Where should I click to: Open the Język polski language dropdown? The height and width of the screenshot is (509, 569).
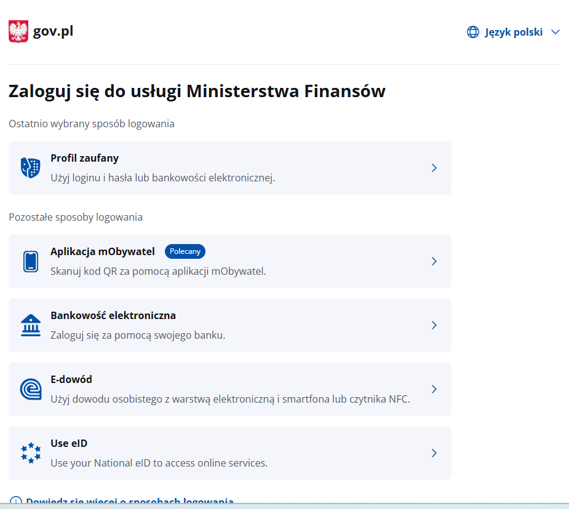[513, 32]
